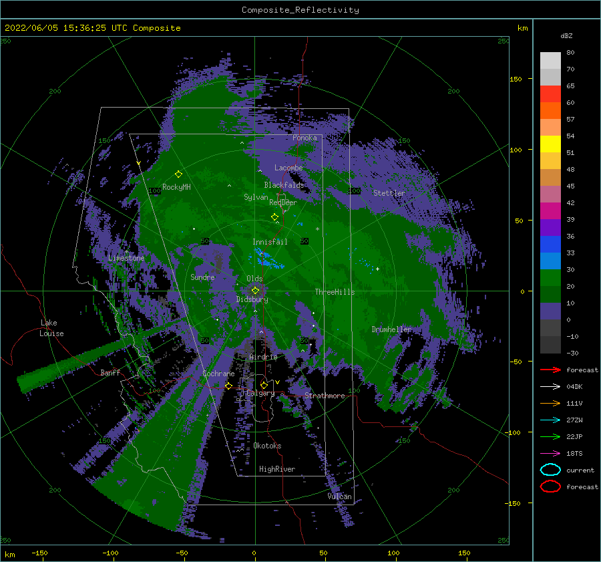Viewport: 601px width, 562px height.
Task: Click the Lacombe city label
Action: coord(288,168)
